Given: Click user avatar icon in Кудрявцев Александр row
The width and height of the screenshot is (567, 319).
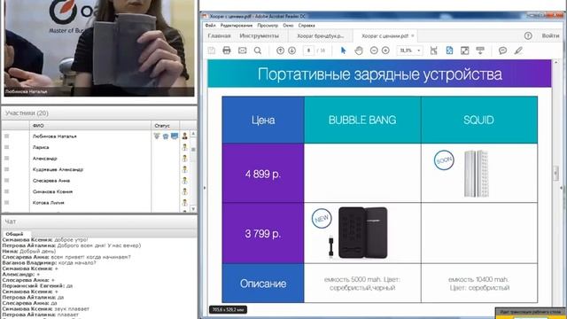Looking at the screenshot, I should [185, 169].
